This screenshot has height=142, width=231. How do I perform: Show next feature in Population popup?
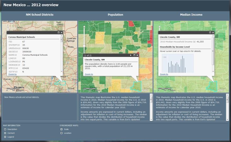(x=131, y=55)
